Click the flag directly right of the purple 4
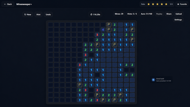This screenshot has width=190, height=107. pyautogui.click(x=109, y=30)
